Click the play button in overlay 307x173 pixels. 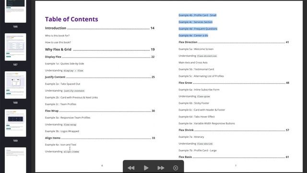coord(146,168)
